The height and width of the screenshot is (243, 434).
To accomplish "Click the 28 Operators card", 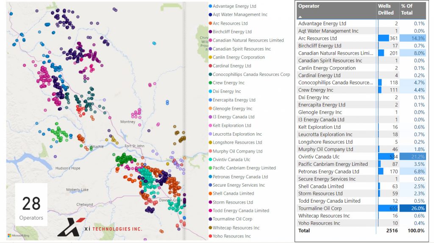I will 31,205.
